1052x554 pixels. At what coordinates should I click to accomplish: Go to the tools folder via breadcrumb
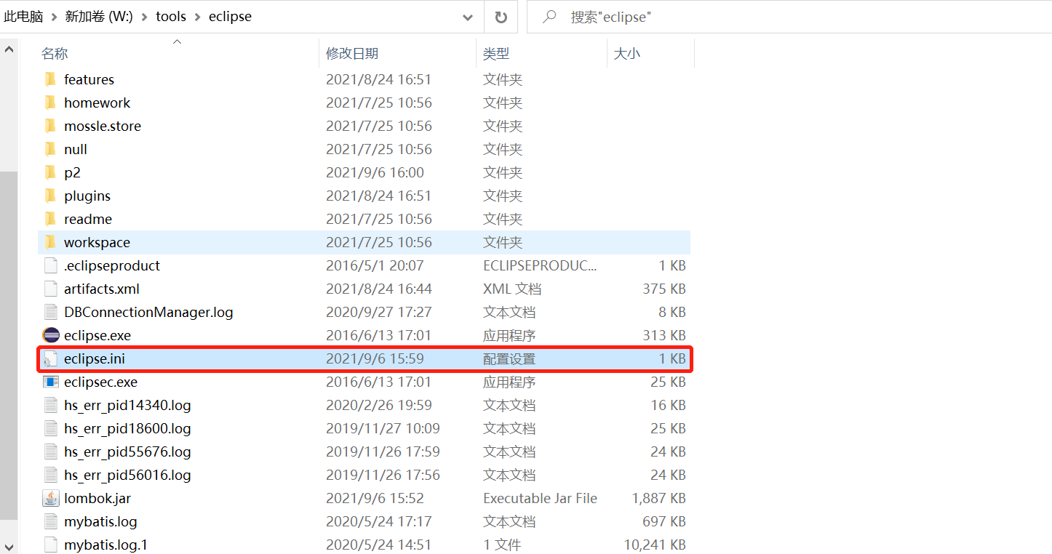pos(171,16)
